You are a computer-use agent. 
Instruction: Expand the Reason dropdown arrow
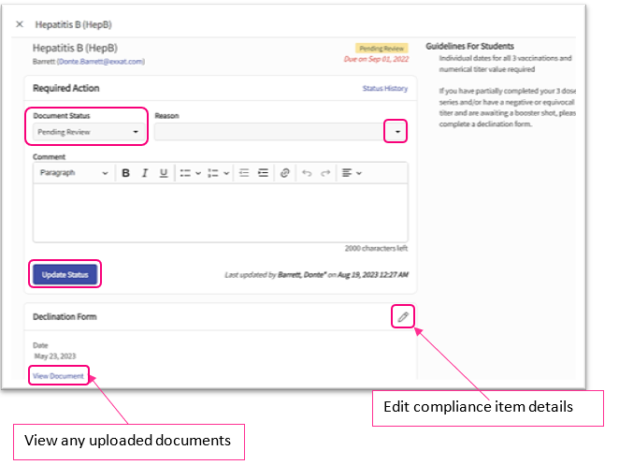tap(397, 133)
